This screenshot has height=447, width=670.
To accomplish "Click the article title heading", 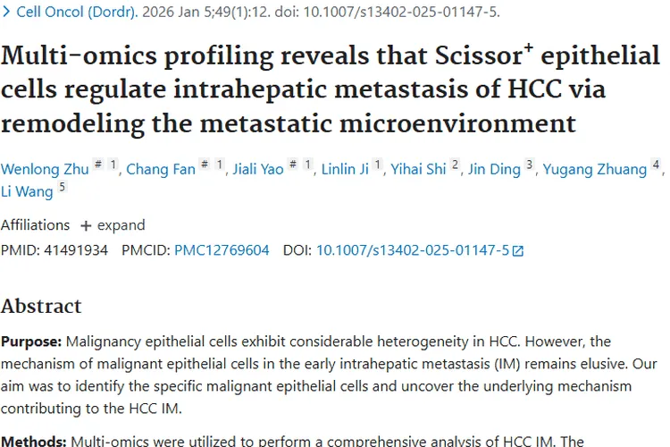I will pyautogui.click(x=331, y=88).
